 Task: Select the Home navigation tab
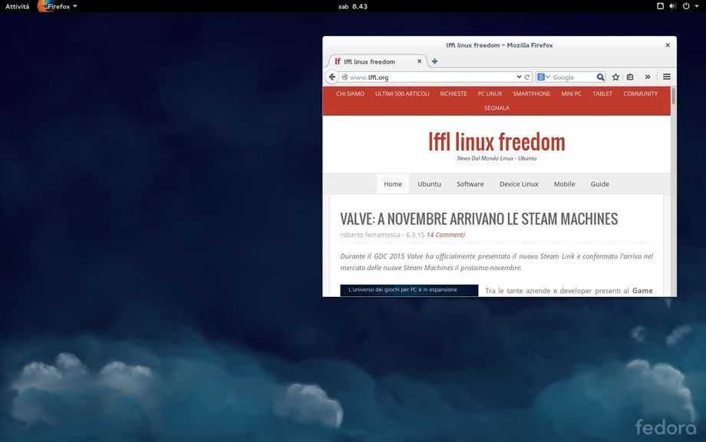point(393,183)
